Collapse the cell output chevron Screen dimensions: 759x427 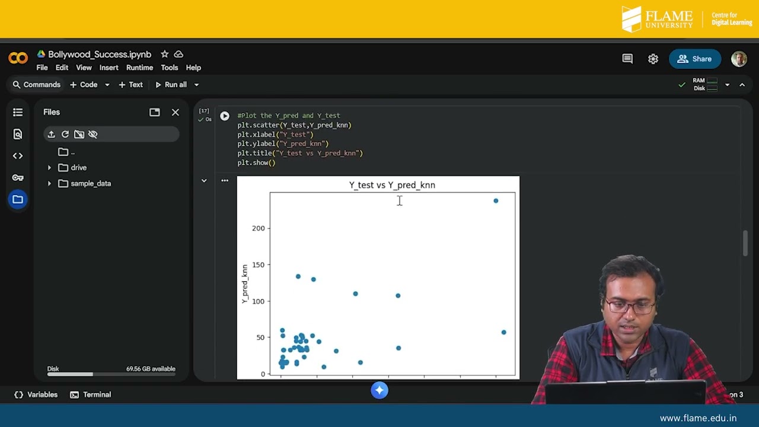(204, 180)
